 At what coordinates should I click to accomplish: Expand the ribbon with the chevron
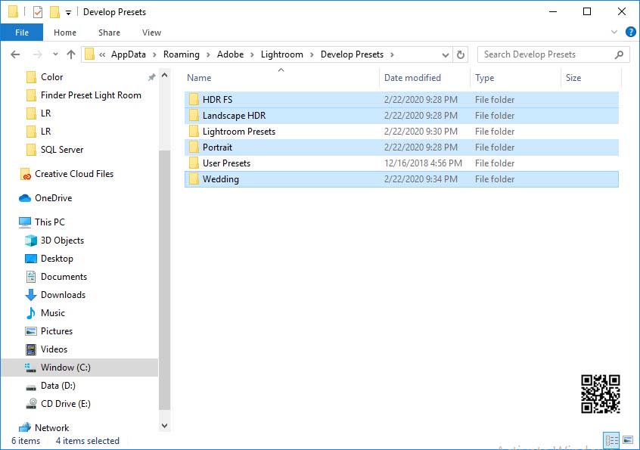click(614, 32)
